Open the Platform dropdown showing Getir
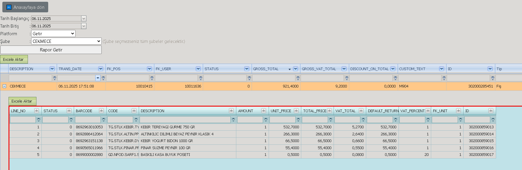Image resolution: width=522 pixels, height=170 pixels. (x=53, y=34)
